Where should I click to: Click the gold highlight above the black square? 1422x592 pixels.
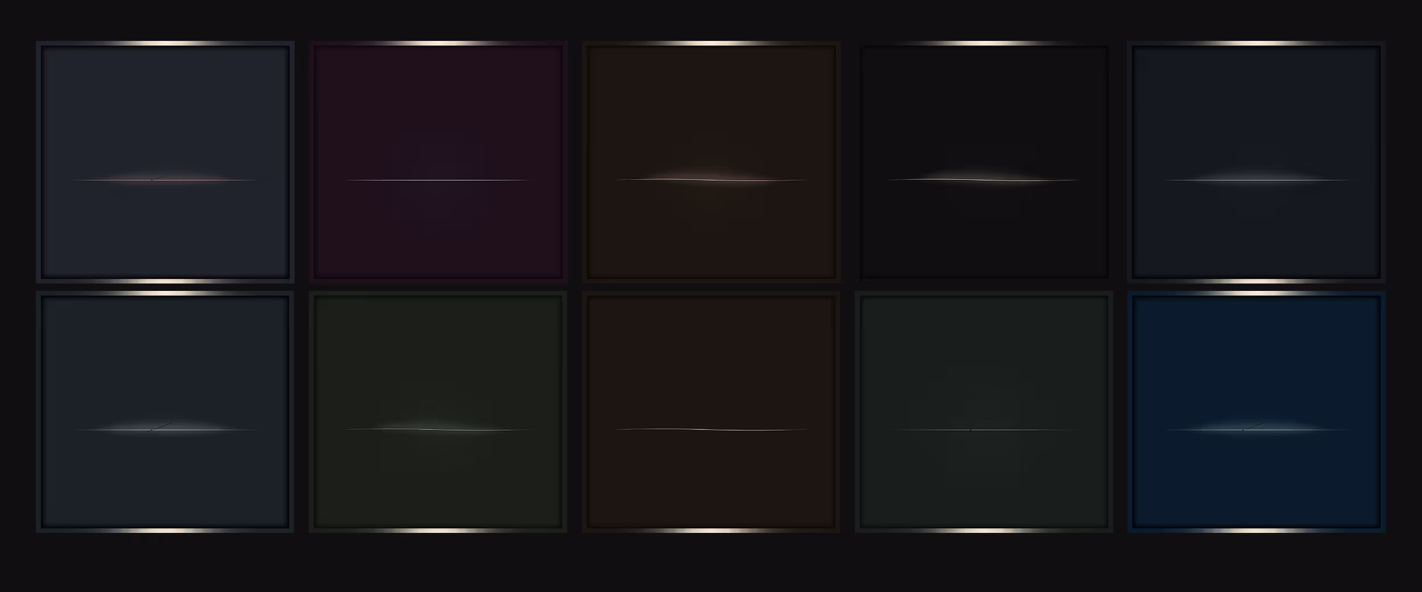[x=984, y=43]
